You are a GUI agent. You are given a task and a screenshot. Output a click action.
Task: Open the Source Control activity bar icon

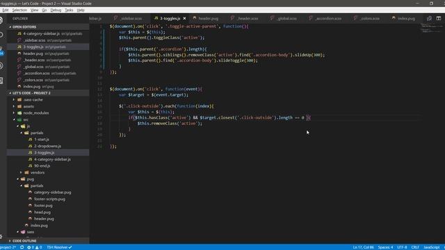click(x=1, y=50)
